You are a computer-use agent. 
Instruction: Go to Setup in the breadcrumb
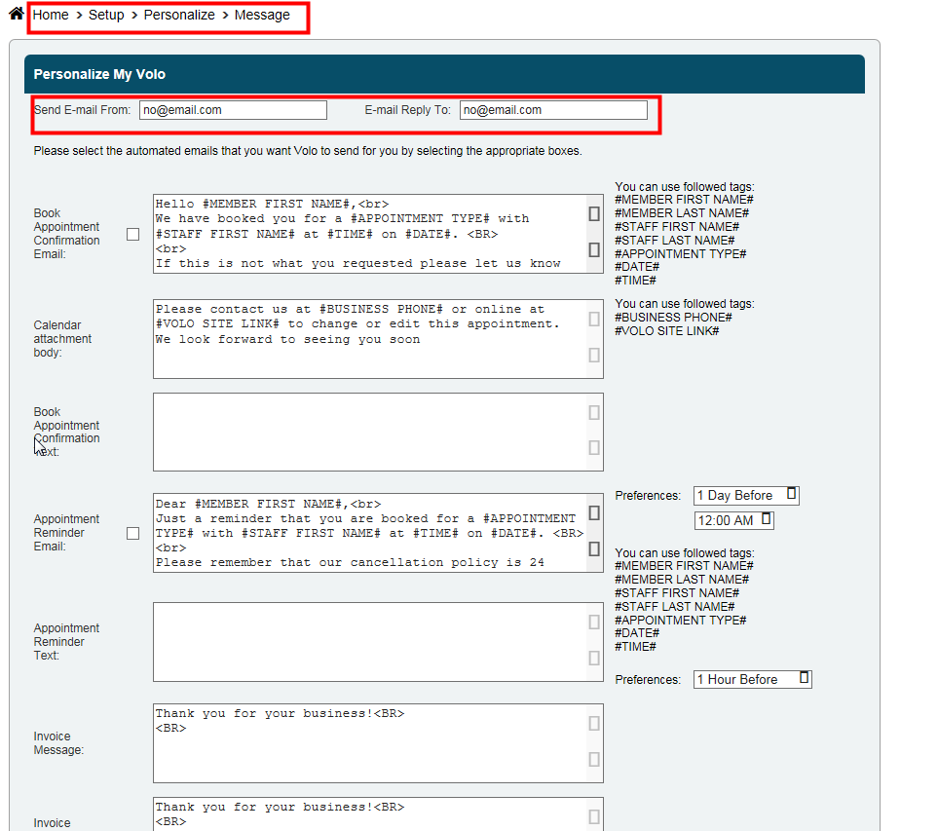pos(106,16)
